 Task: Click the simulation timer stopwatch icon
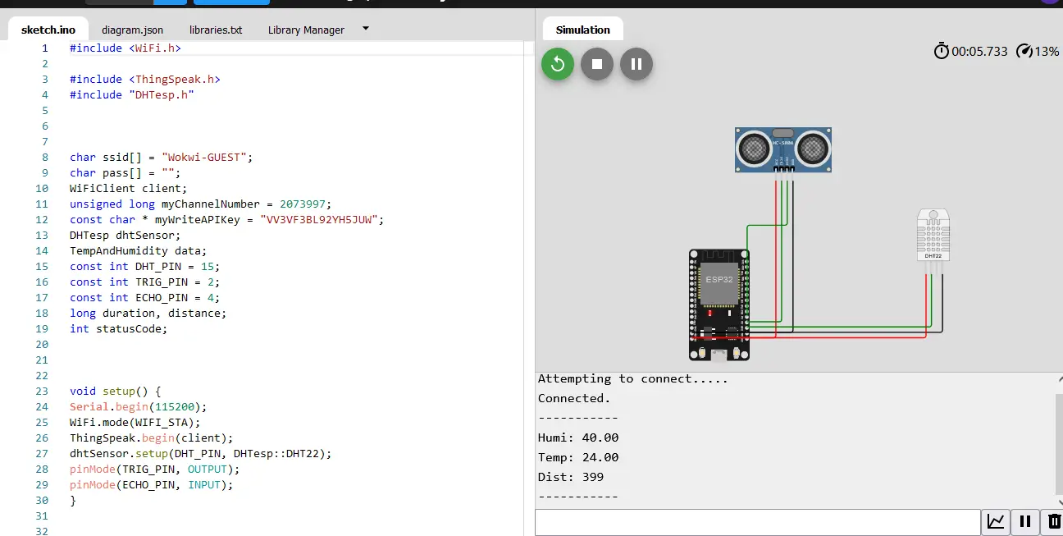tap(942, 51)
